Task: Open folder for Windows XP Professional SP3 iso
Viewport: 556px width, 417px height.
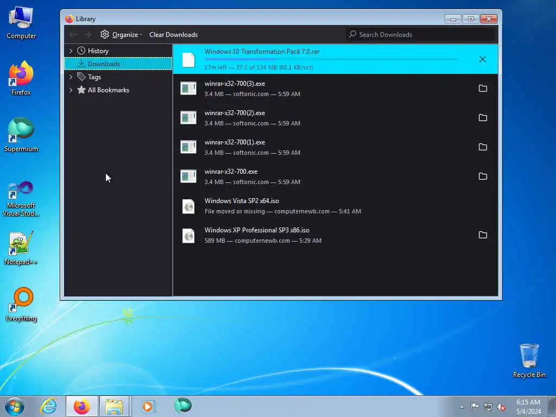Action: coord(483,235)
